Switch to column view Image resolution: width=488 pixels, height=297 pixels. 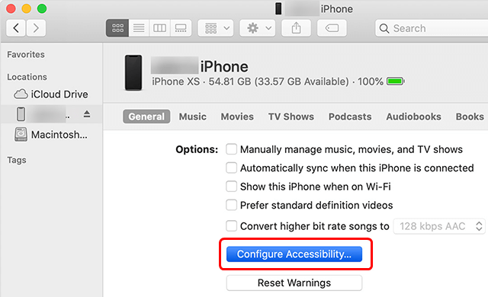(x=159, y=28)
